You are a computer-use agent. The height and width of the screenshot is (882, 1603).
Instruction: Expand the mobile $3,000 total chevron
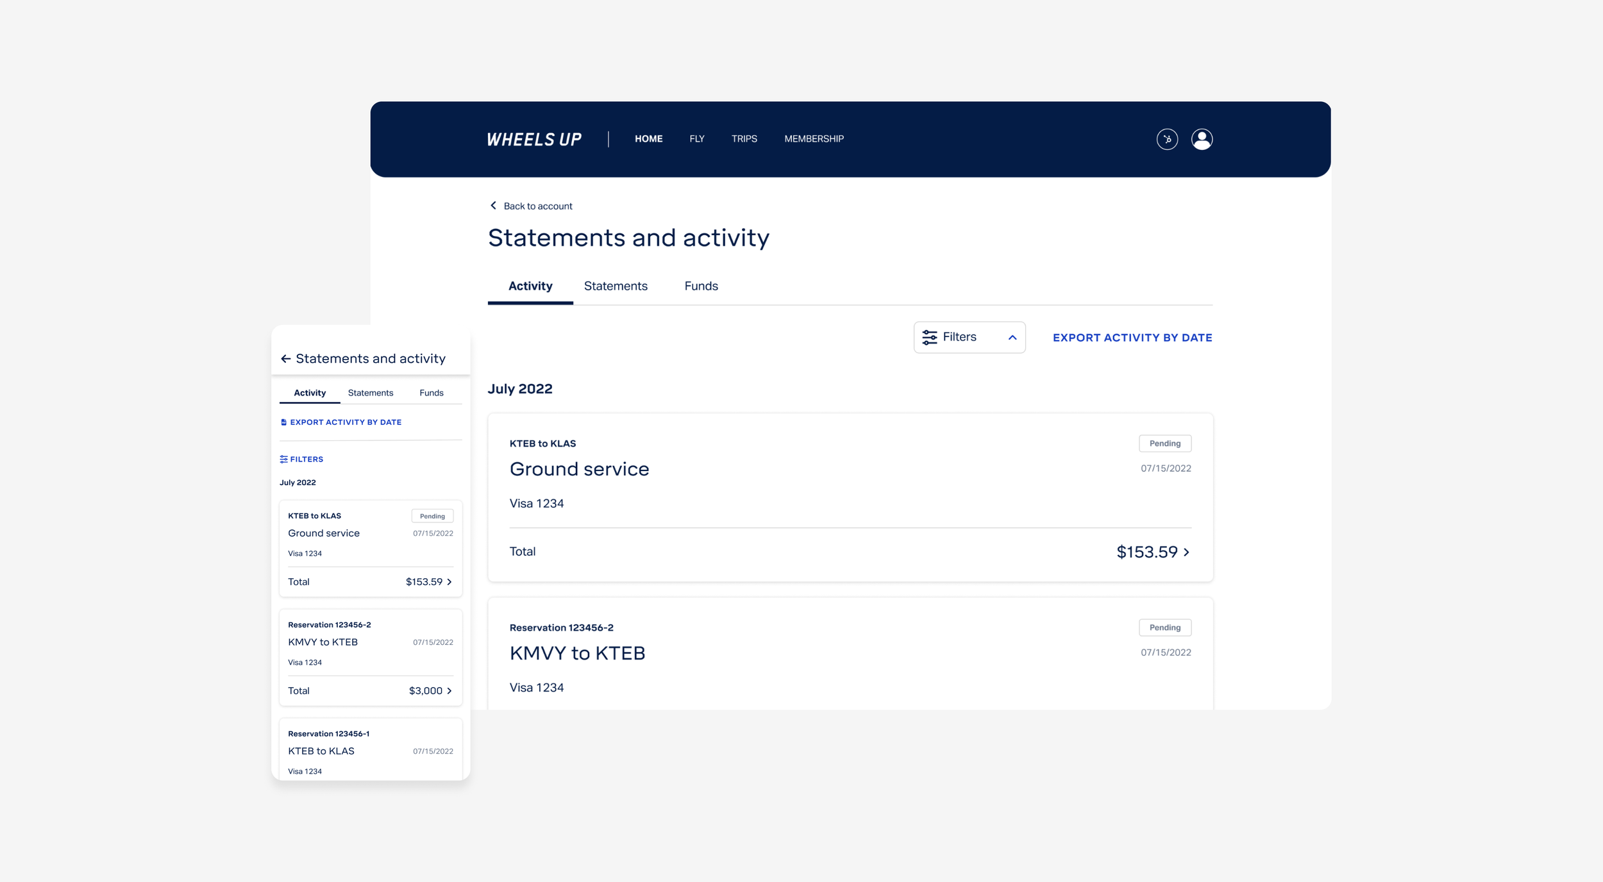[x=449, y=691]
